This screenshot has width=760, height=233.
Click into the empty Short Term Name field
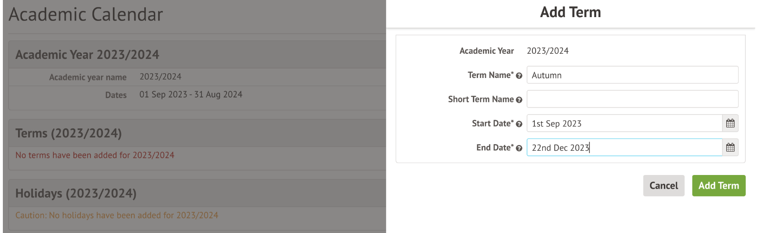pos(632,99)
